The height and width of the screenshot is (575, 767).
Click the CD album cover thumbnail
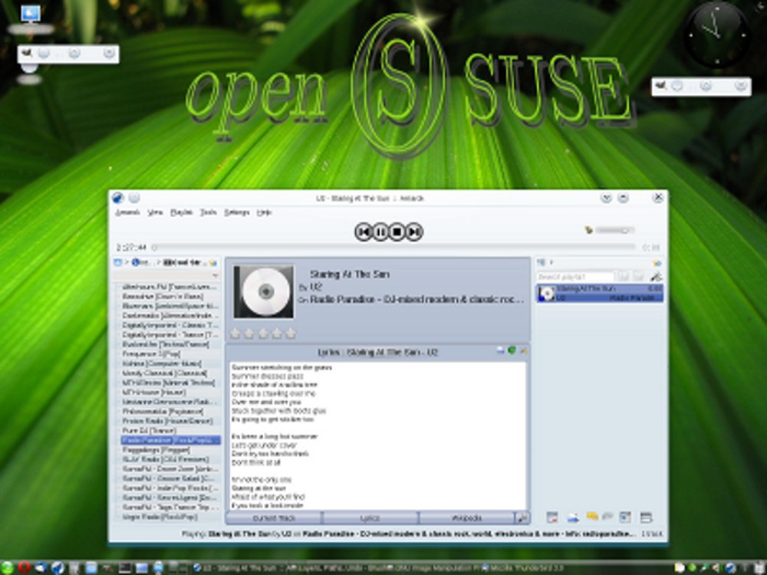pos(264,292)
